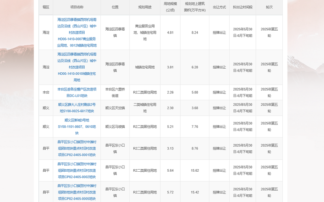Click the 15.62 building area cell
This screenshot has height=202, width=324.
[x=195, y=170]
